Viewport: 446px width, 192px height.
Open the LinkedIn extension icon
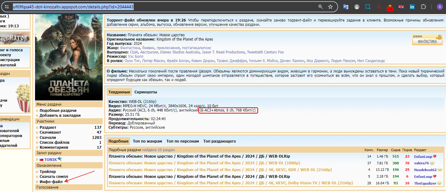coord(412,7)
